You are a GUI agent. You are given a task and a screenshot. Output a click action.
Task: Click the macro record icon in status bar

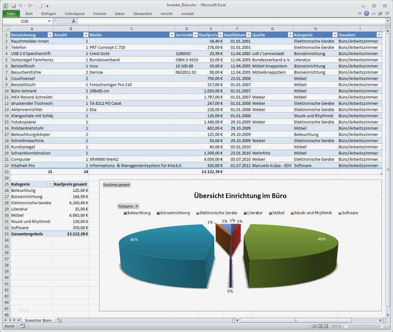point(23,326)
